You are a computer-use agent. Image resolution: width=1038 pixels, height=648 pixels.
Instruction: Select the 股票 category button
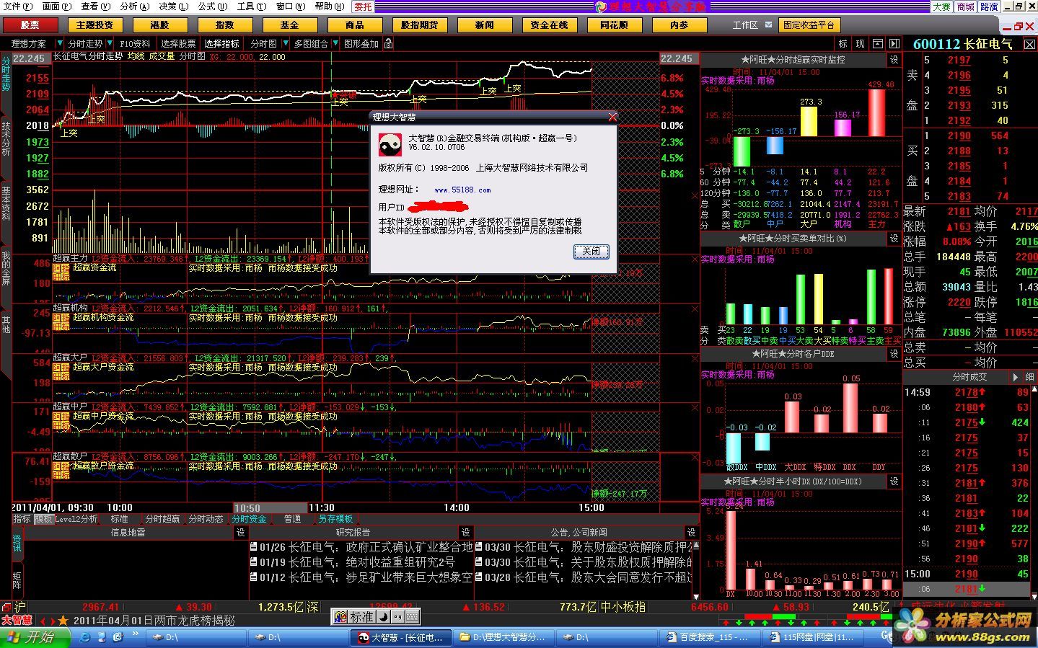30,25
